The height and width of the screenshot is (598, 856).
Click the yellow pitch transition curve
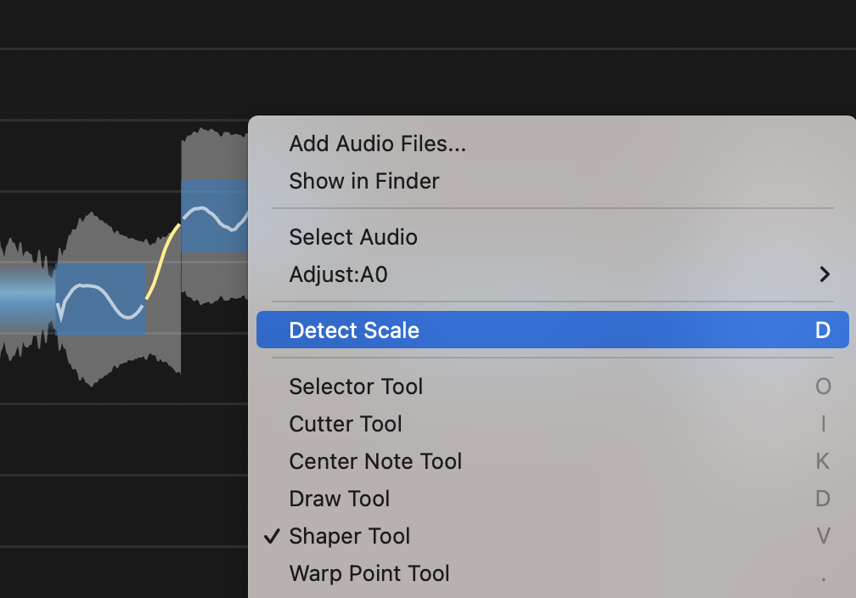(x=163, y=261)
